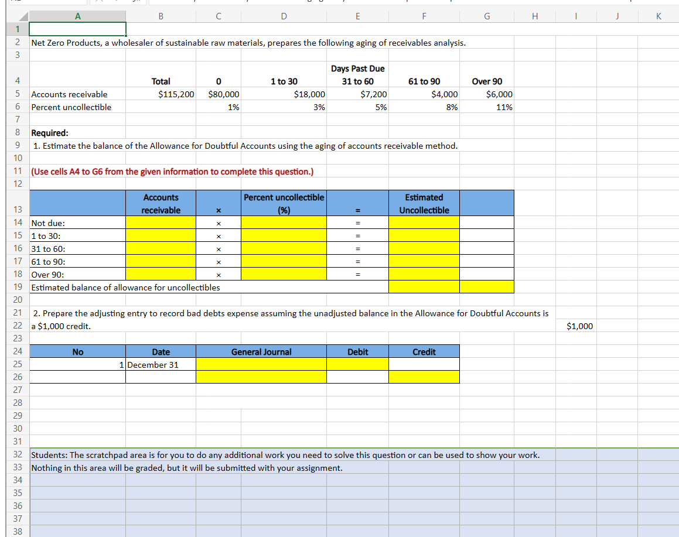Screen dimensions: 679x537
Task: Select the cell showing December 31
Action: 161,364
